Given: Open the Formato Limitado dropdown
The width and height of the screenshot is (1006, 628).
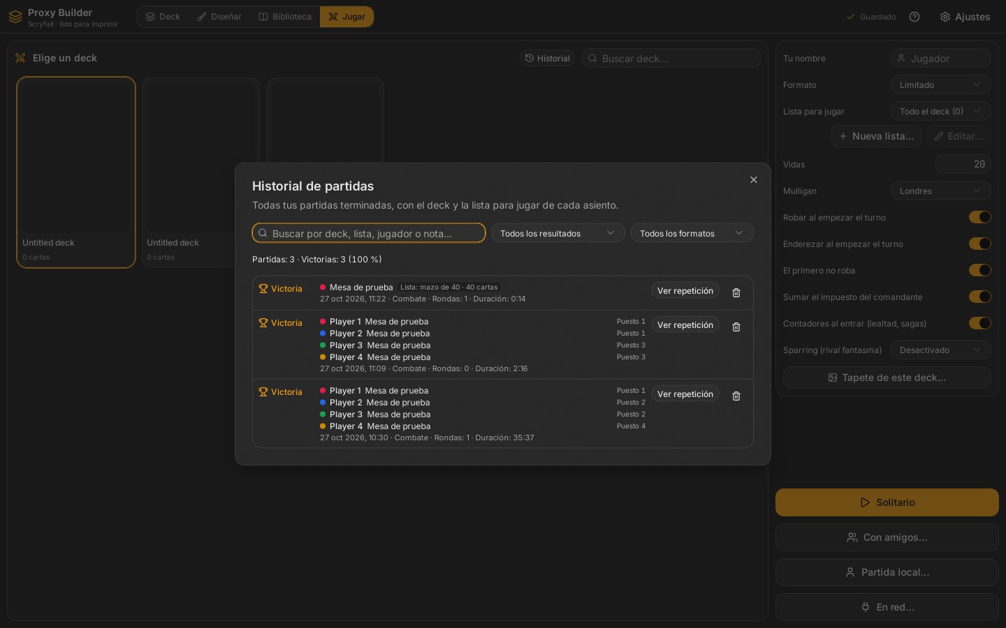Looking at the screenshot, I should tap(940, 84).
